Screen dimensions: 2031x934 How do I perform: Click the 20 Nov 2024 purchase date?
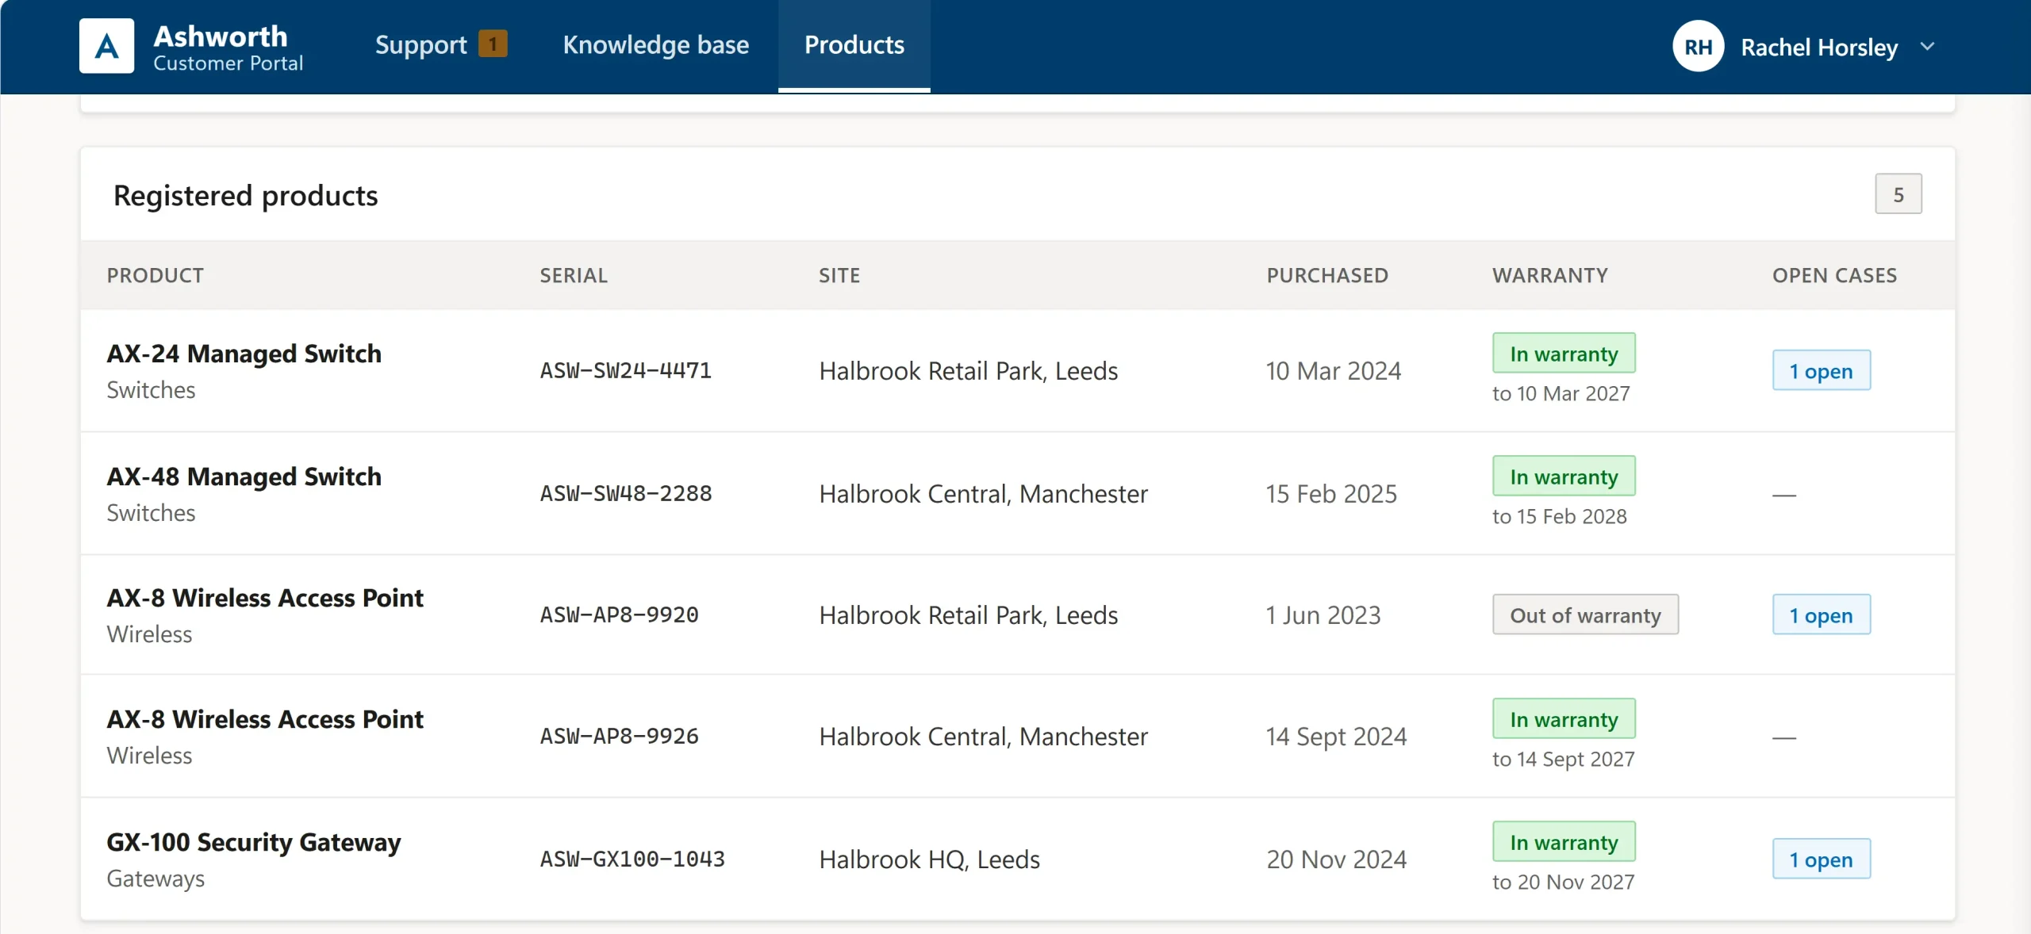click(x=1336, y=859)
